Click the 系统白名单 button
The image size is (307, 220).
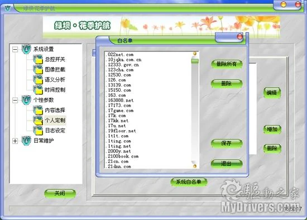tap(189, 182)
